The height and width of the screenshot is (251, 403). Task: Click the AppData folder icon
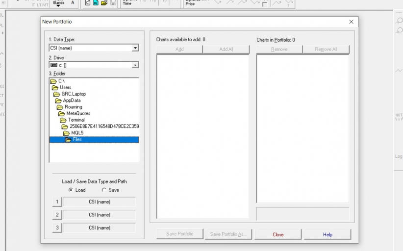click(x=58, y=100)
